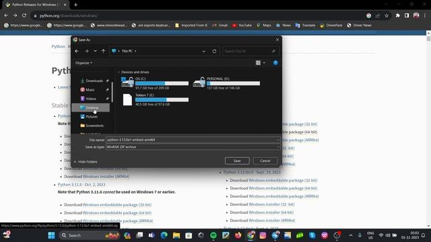
Task: Go forward in the Save As dialog
Action: coord(86,51)
